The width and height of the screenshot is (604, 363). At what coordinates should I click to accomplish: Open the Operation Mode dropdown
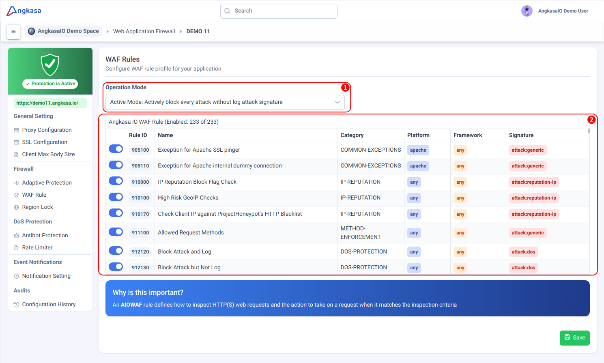click(225, 102)
